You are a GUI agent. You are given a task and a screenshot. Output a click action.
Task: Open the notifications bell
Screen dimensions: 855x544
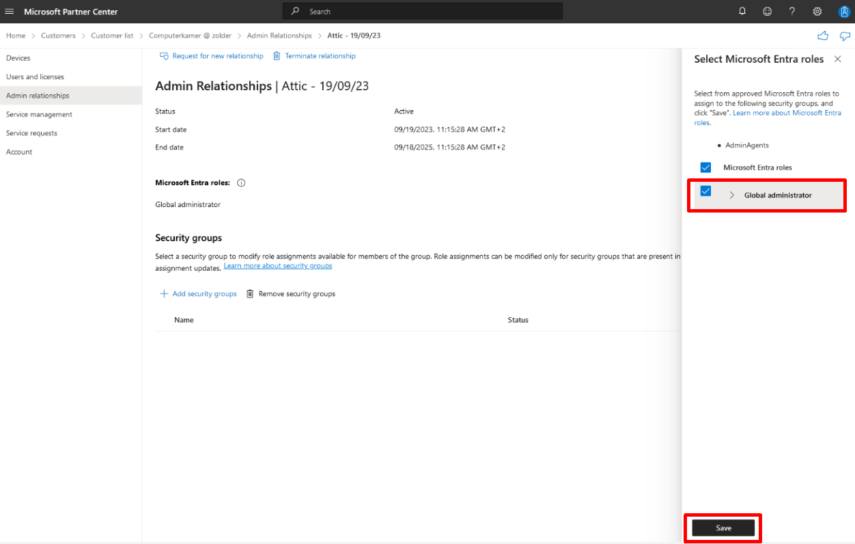point(742,12)
